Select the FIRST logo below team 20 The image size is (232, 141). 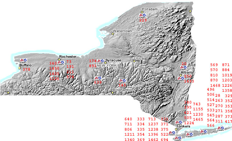point(184,68)
